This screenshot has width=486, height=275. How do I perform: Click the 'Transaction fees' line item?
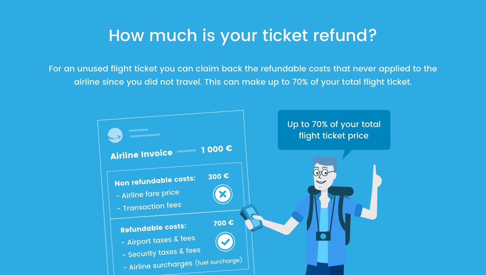click(149, 207)
